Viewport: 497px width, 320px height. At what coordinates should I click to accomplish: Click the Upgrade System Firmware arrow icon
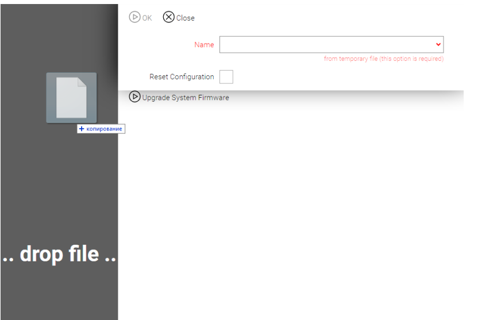[135, 97]
